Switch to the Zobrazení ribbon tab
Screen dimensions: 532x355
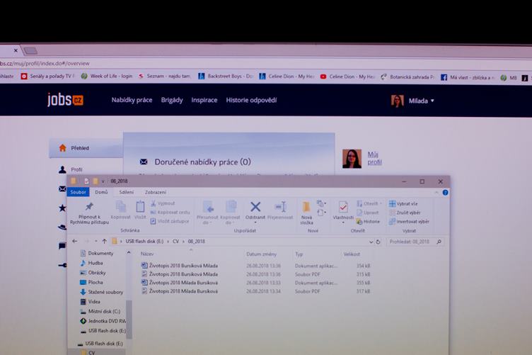156,192
